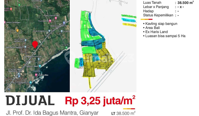
Task: Click the Ex Haris Land bullet
Action: click(x=156, y=32)
